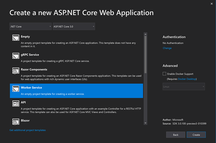Click the API key icon
Viewport: 216px width, 143px height.
click(16, 104)
